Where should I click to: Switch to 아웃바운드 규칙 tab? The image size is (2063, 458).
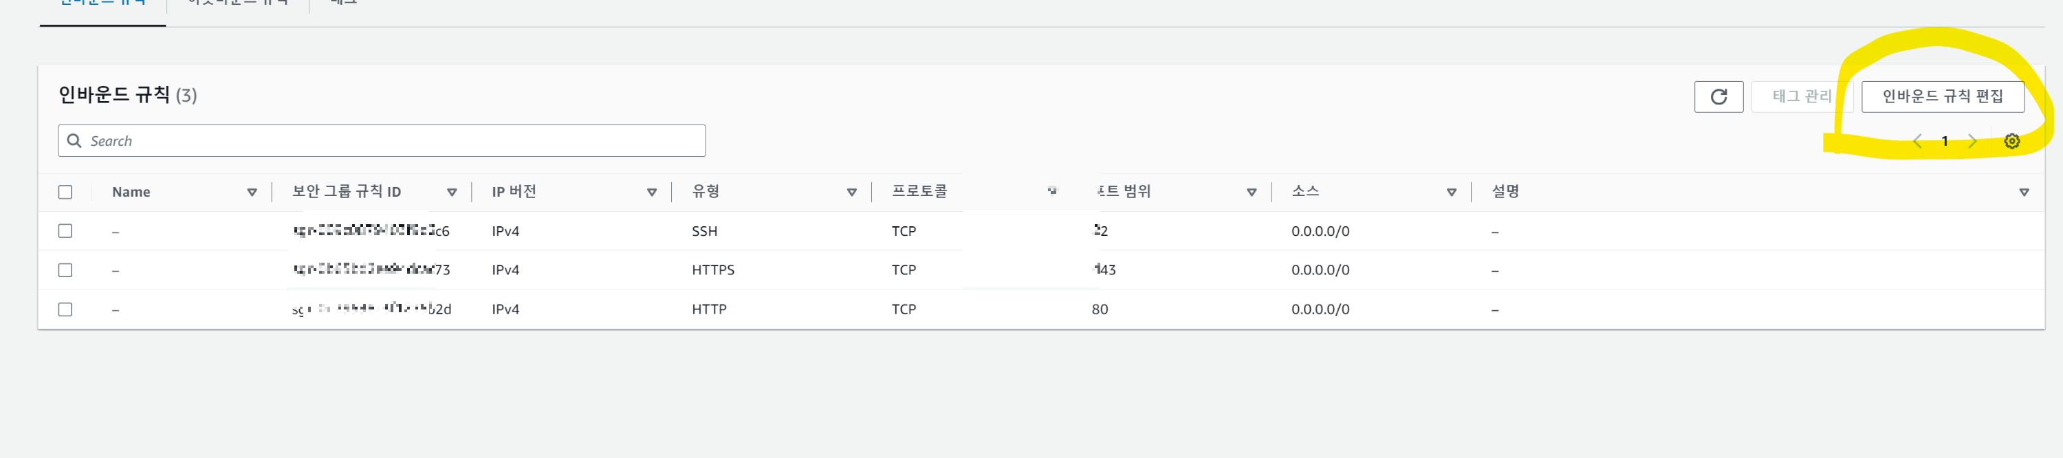pyautogui.click(x=238, y=4)
